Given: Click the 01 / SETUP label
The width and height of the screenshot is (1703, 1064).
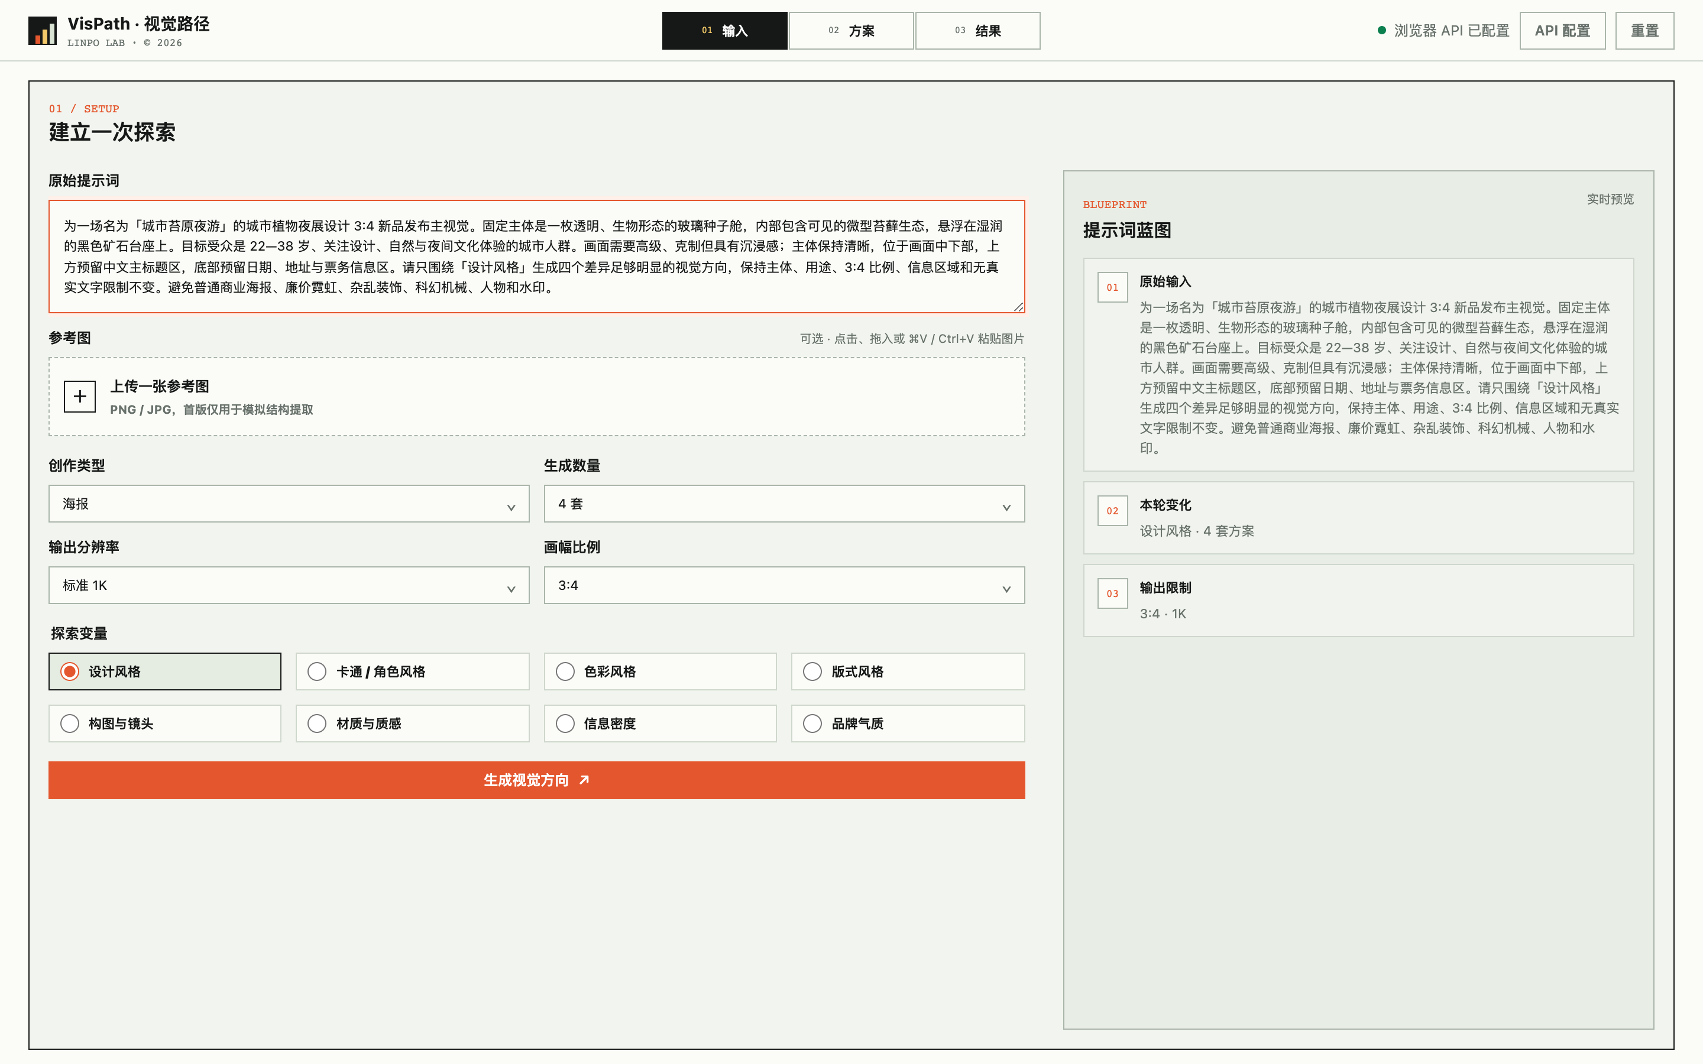Looking at the screenshot, I should [x=84, y=108].
